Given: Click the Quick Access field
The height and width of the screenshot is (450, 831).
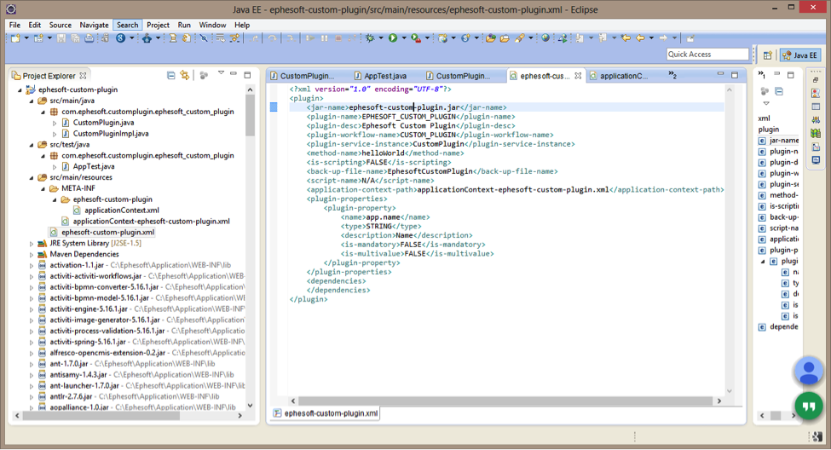Looking at the screenshot, I should 707,54.
